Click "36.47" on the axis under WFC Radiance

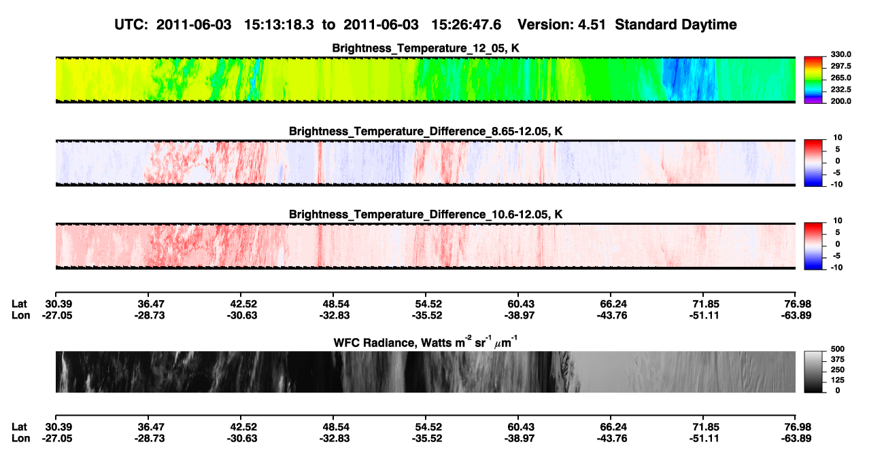coord(148,427)
